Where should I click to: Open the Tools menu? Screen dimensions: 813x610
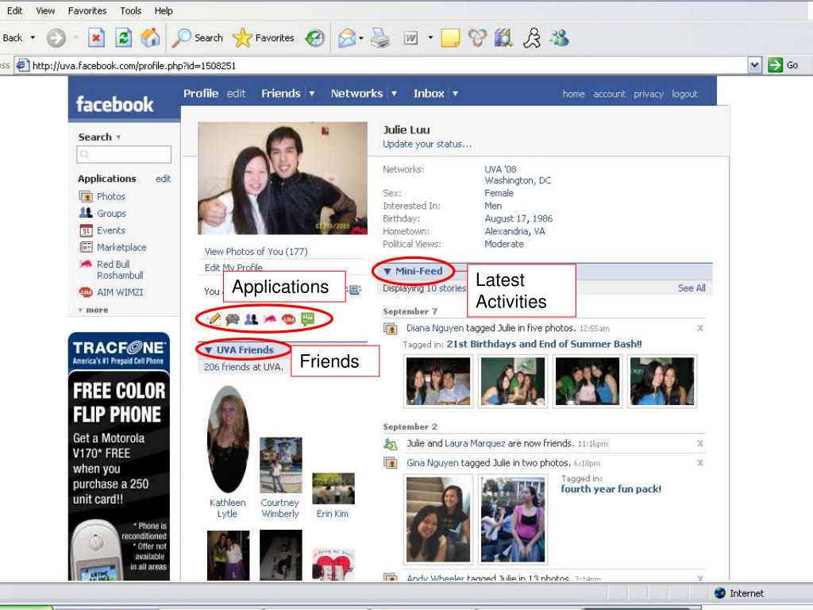(130, 11)
